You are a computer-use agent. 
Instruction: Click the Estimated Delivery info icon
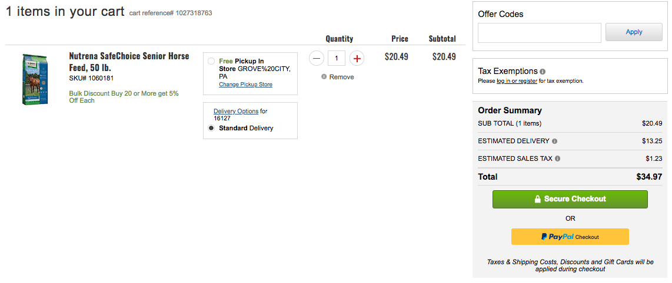(555, 141)
